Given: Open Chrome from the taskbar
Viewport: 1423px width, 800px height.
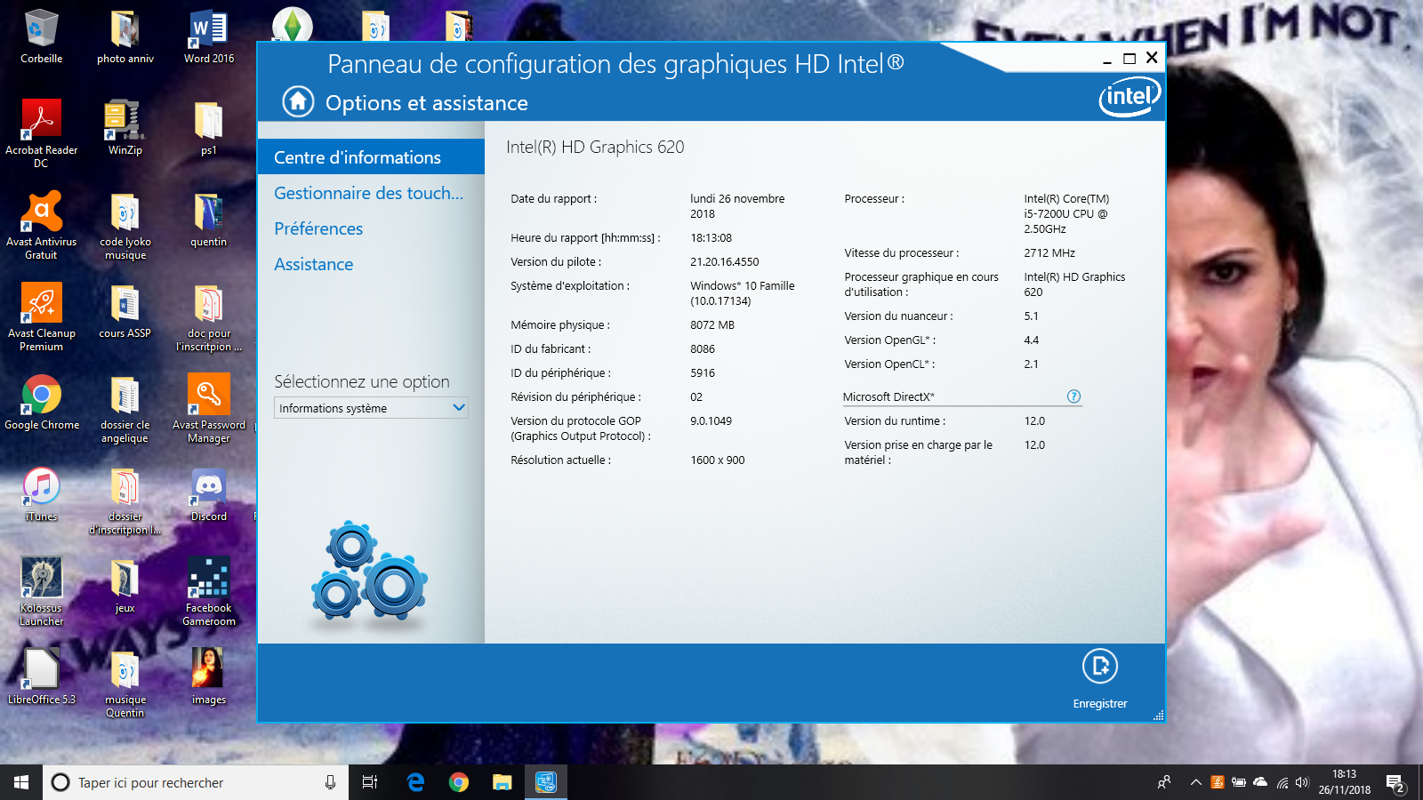Looking at the screenshot, I should coord(459,782).
